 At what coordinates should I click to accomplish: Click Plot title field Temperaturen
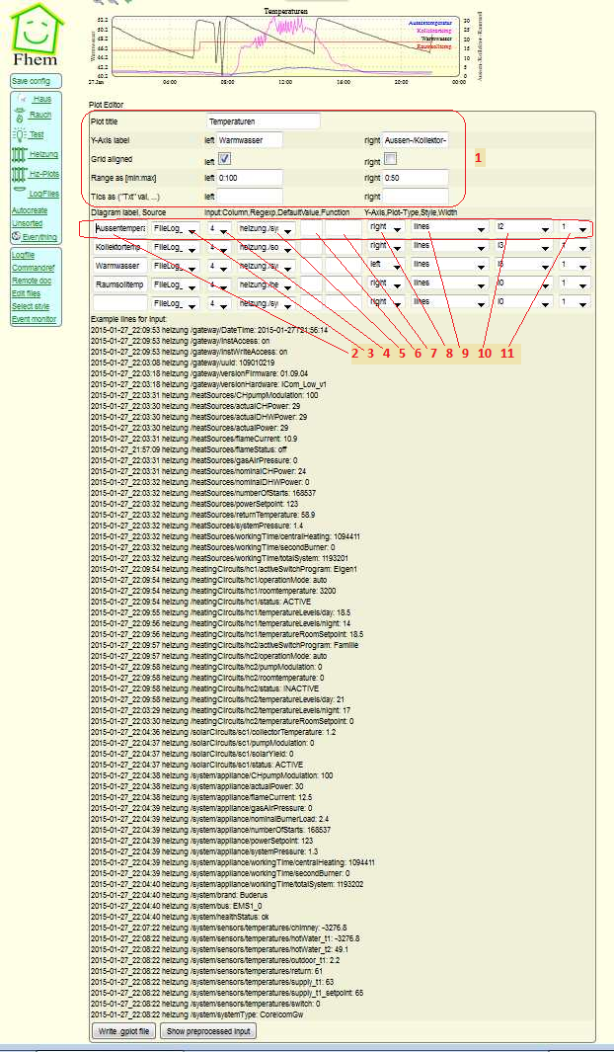pos(264,121)
